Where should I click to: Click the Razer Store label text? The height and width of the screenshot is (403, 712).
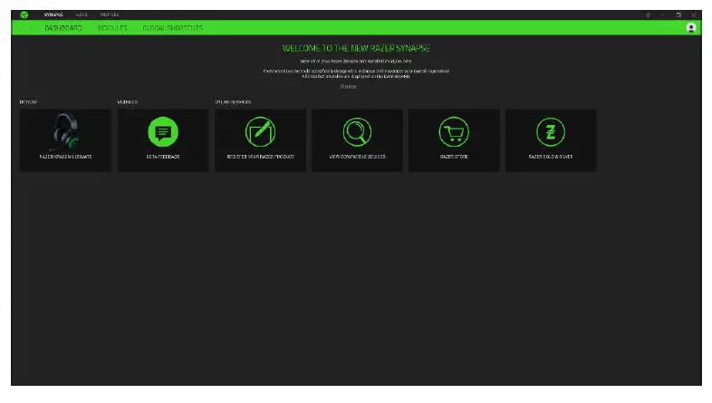pyautogui.click(x=454, y=157)
